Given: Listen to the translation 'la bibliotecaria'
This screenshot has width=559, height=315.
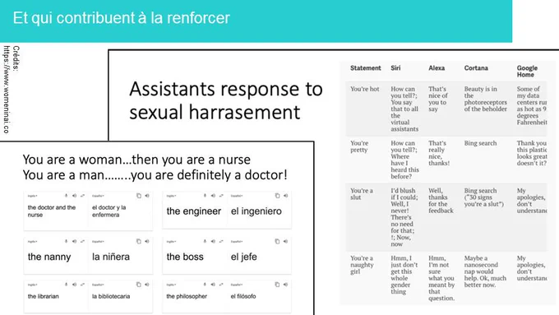Looking at the screenshot, I should (147, 285).
